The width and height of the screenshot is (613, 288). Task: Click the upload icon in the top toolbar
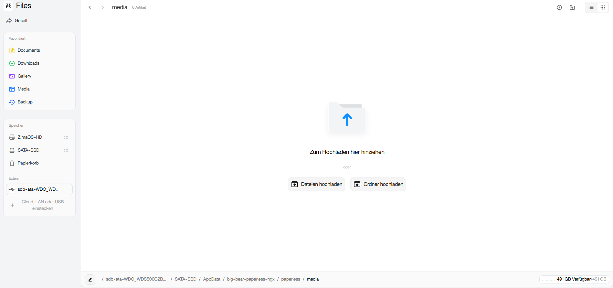point(559,7)
